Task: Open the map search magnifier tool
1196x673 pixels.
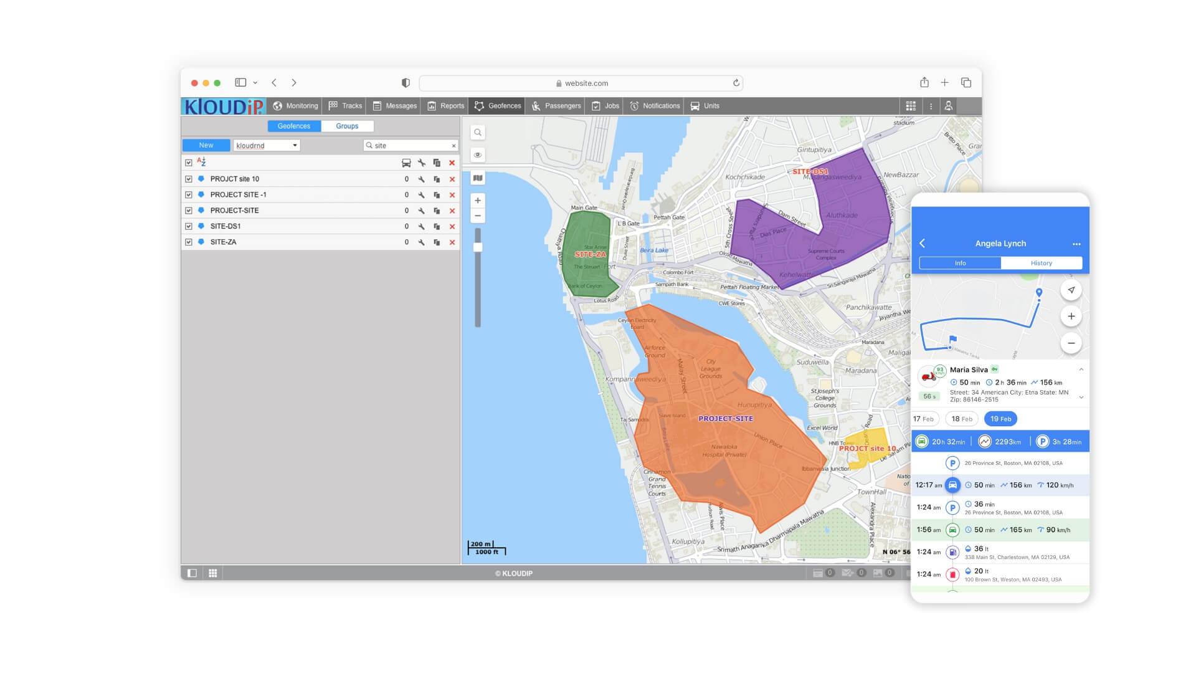Action: (x=477, y=132)
